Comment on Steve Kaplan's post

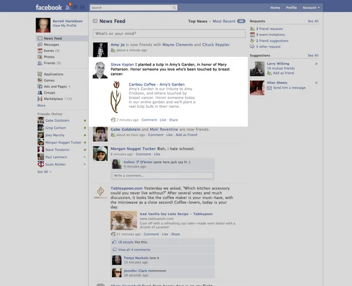point(149,120)
